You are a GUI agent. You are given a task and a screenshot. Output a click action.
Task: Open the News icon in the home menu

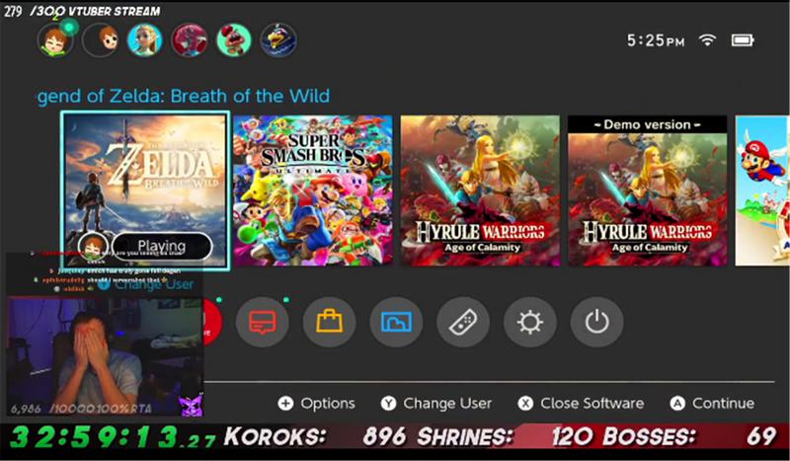[x=263, y=322]
